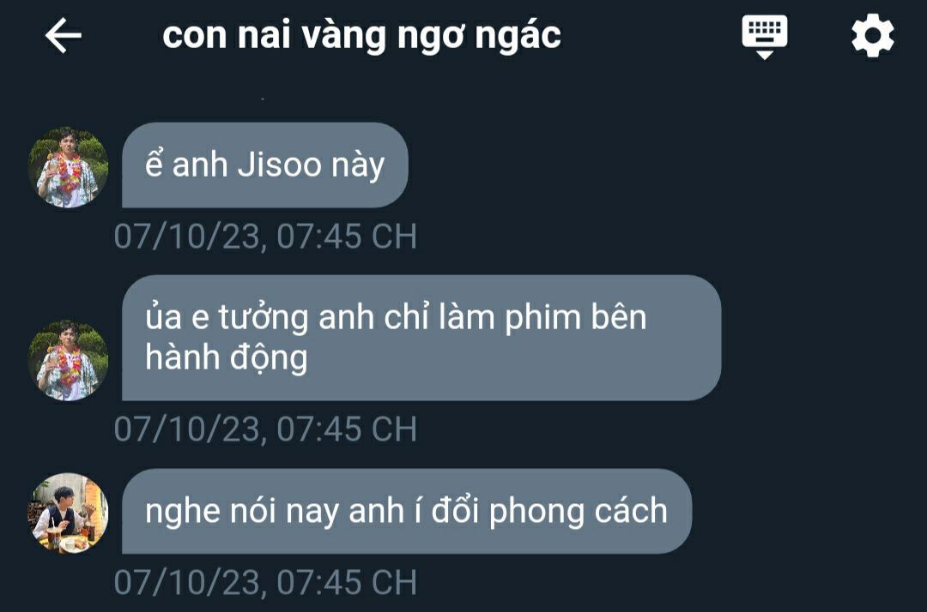Image resolution: width=927 pixels, height=612 pixels.
Task: Tap the avatar beside the "hành động" message
Action: pos(68,361)
